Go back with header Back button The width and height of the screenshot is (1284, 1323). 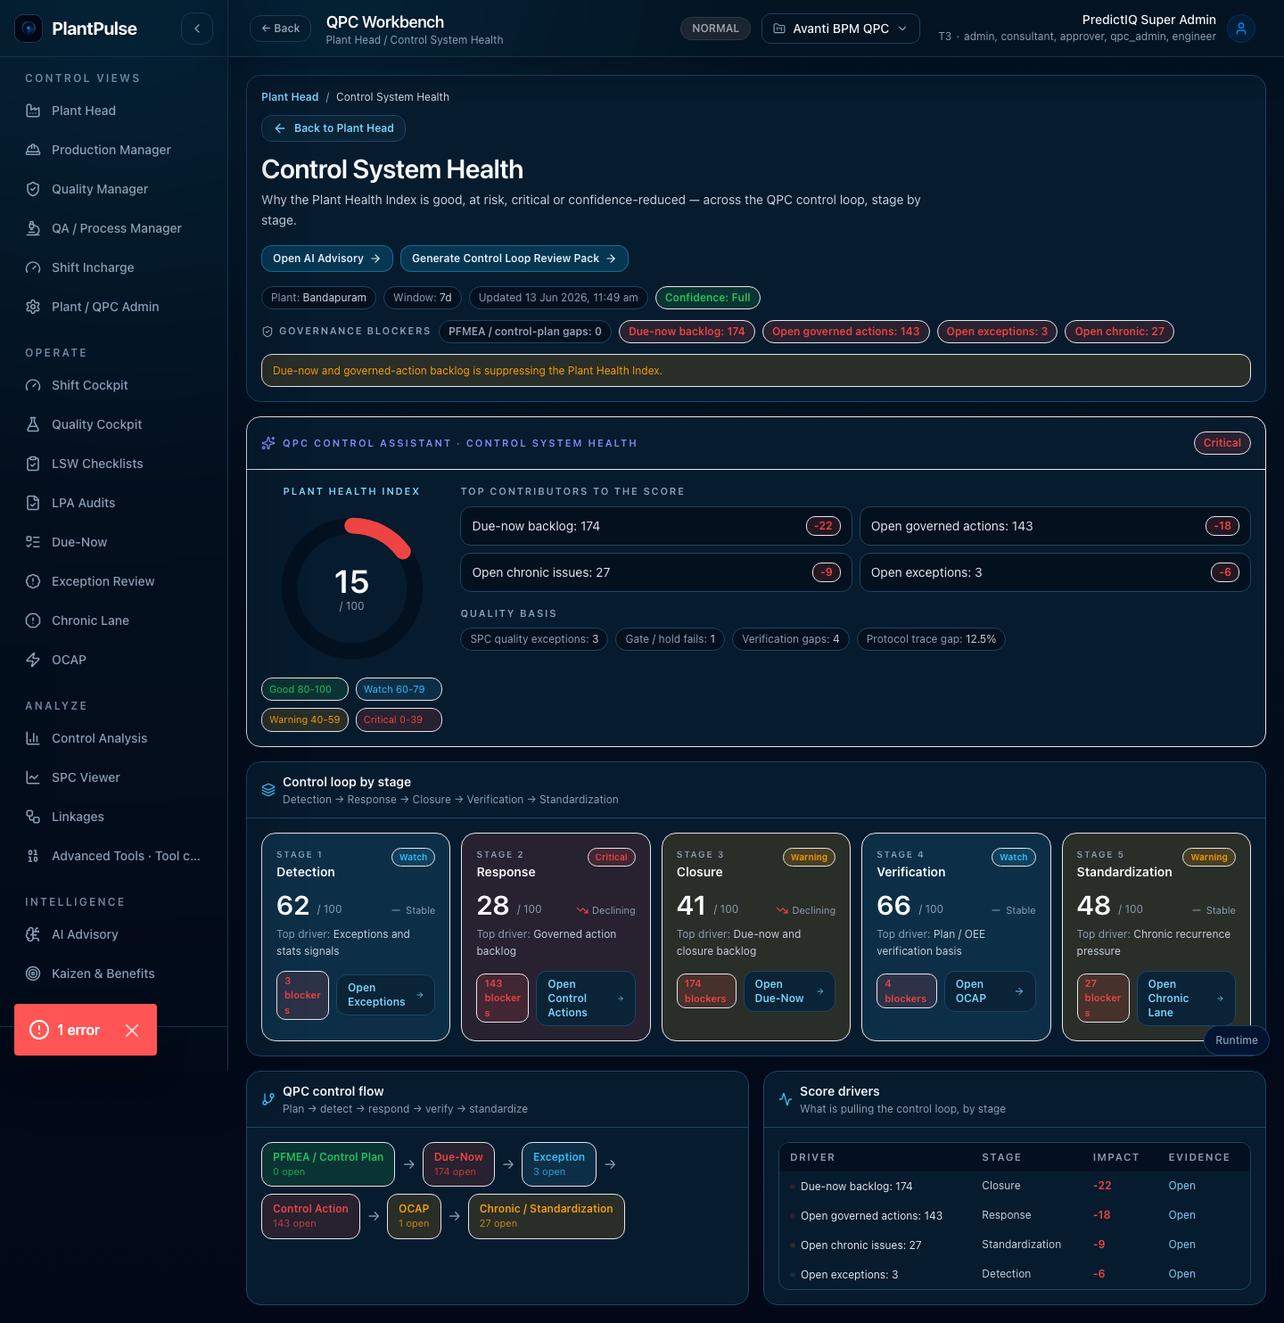[280, 29]
